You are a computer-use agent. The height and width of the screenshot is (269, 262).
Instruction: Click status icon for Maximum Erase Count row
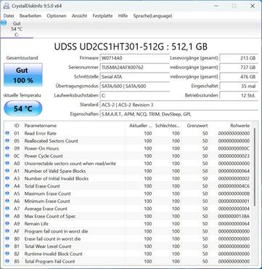pyautogui.click(x=7, y=193)
